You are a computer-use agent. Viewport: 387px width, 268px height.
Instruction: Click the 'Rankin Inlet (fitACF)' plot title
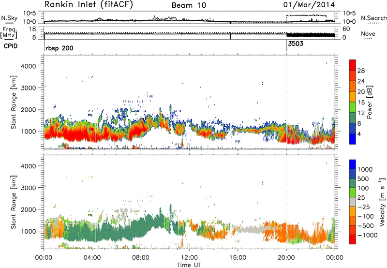coord(89,5)
